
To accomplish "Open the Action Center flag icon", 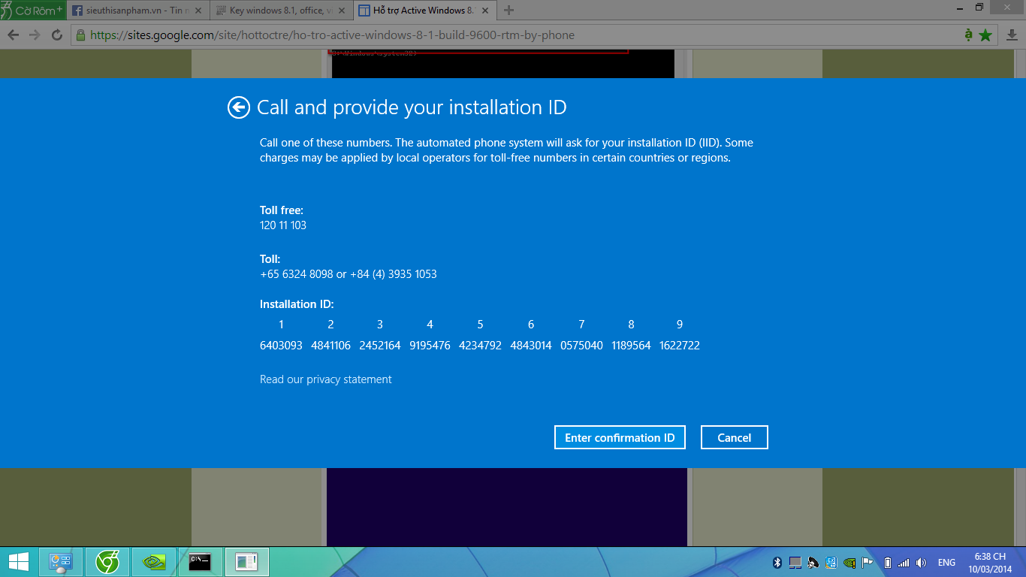I will tap(868, 563).
